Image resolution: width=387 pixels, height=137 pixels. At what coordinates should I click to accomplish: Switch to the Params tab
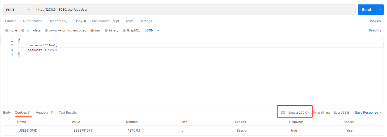click(x=11, y=21)
